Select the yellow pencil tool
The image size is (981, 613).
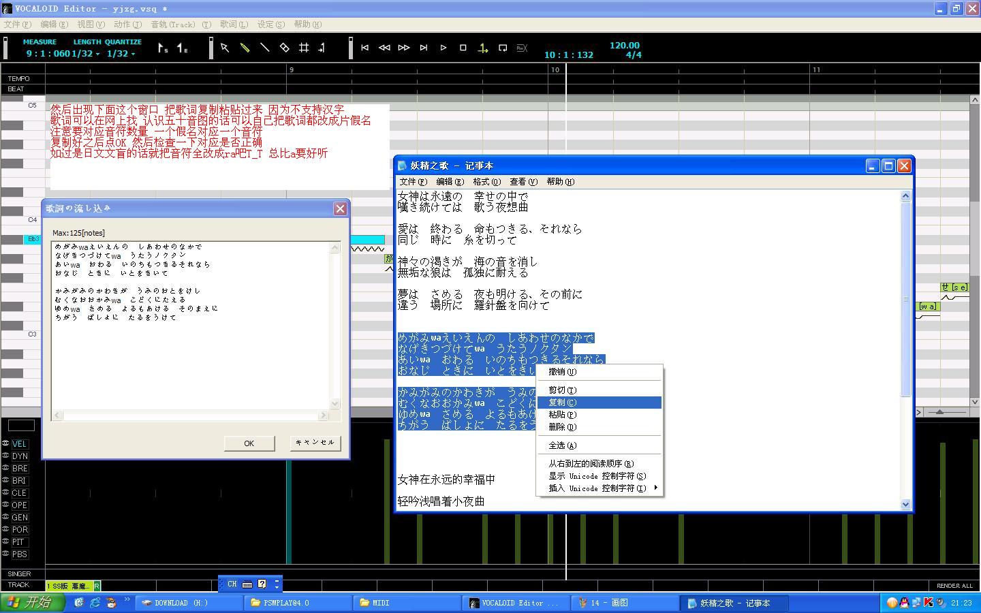245,48
